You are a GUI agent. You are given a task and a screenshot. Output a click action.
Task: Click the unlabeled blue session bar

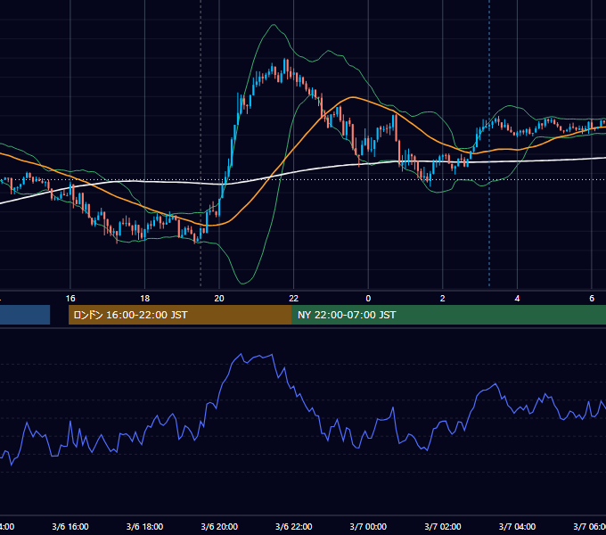click(x=25, y=315)
